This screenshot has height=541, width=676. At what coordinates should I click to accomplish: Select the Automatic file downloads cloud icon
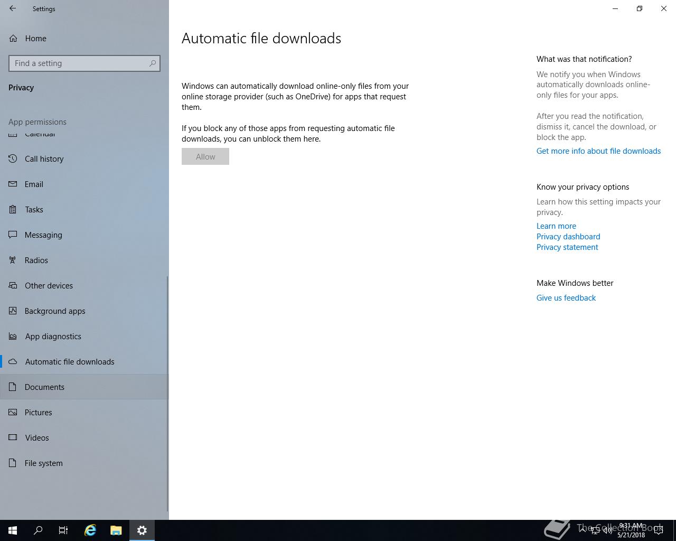click(x=13, y=361)
